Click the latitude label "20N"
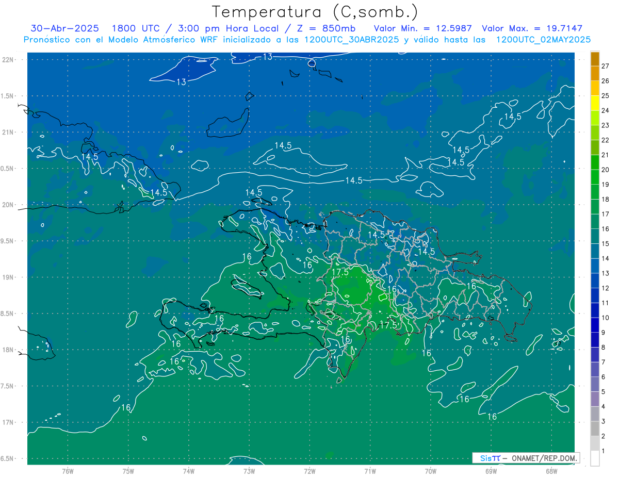This screenshot has height=478, width=619. click(x=7, y=205)
